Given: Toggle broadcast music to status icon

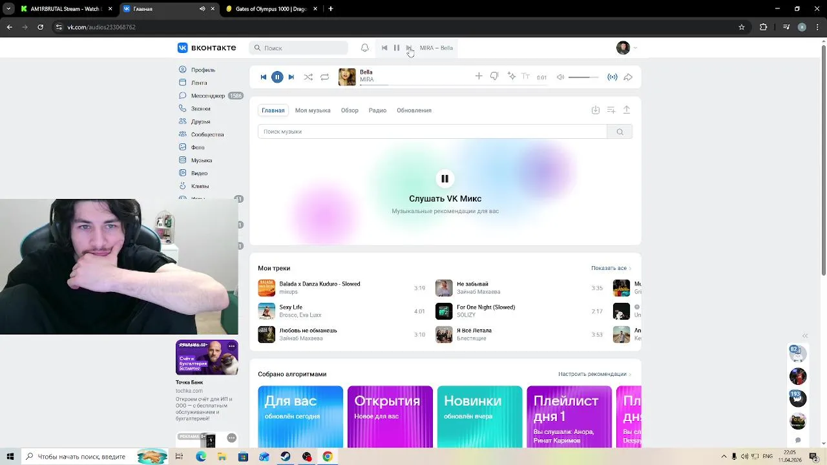Looking at the screenshot, I should tap(612, 77).
